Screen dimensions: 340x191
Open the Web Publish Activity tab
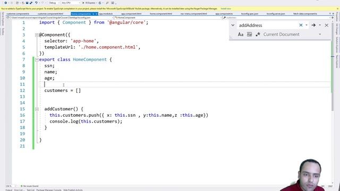tap(73, 190)
